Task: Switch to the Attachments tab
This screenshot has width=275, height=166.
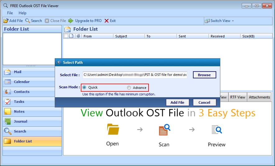Action: 259,97
